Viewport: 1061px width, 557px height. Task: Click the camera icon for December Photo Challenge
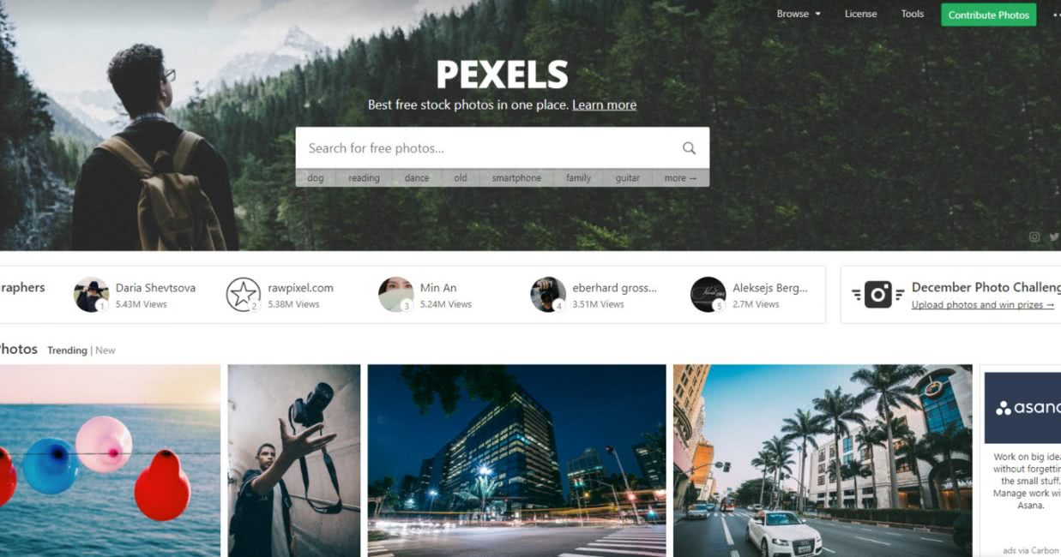(877, 295)
